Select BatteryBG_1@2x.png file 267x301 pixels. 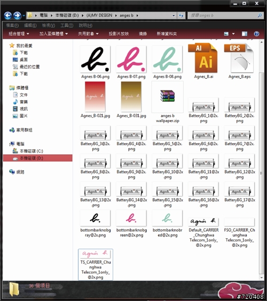(203, 110)
